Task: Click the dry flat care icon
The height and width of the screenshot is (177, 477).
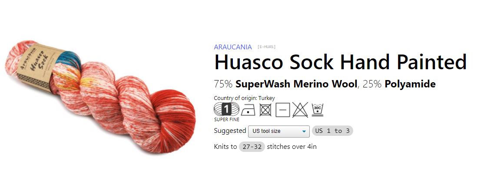Action: click(283, 110)
